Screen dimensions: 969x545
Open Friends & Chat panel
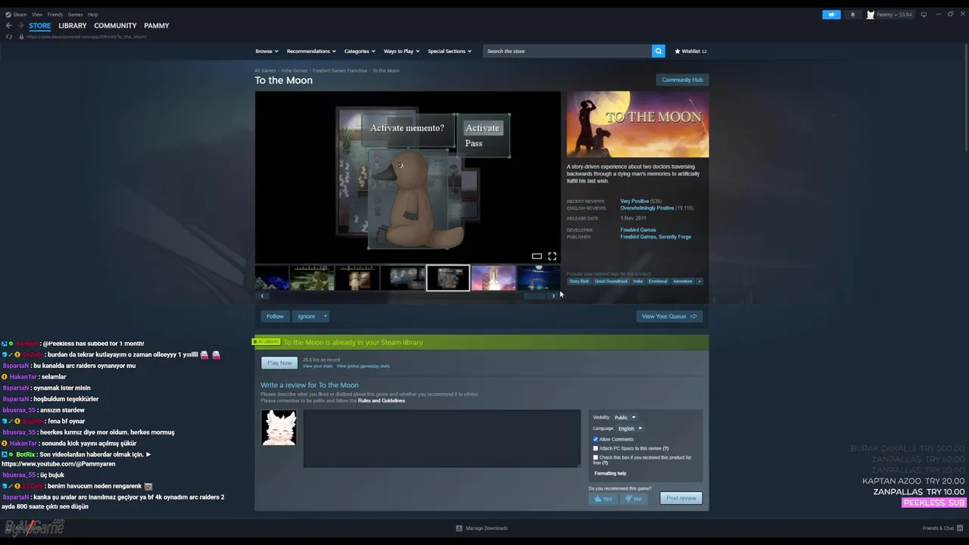[x=942, y=528]
